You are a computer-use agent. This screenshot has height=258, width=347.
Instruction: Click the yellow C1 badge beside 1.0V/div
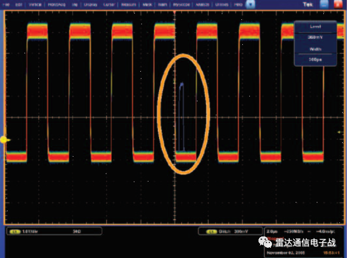coord(15,232)
